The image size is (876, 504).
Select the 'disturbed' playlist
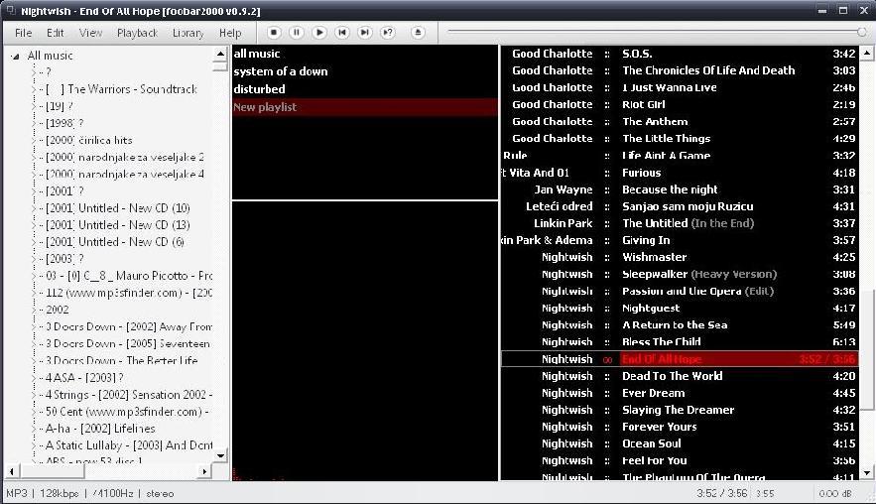[x=259, y=89]
